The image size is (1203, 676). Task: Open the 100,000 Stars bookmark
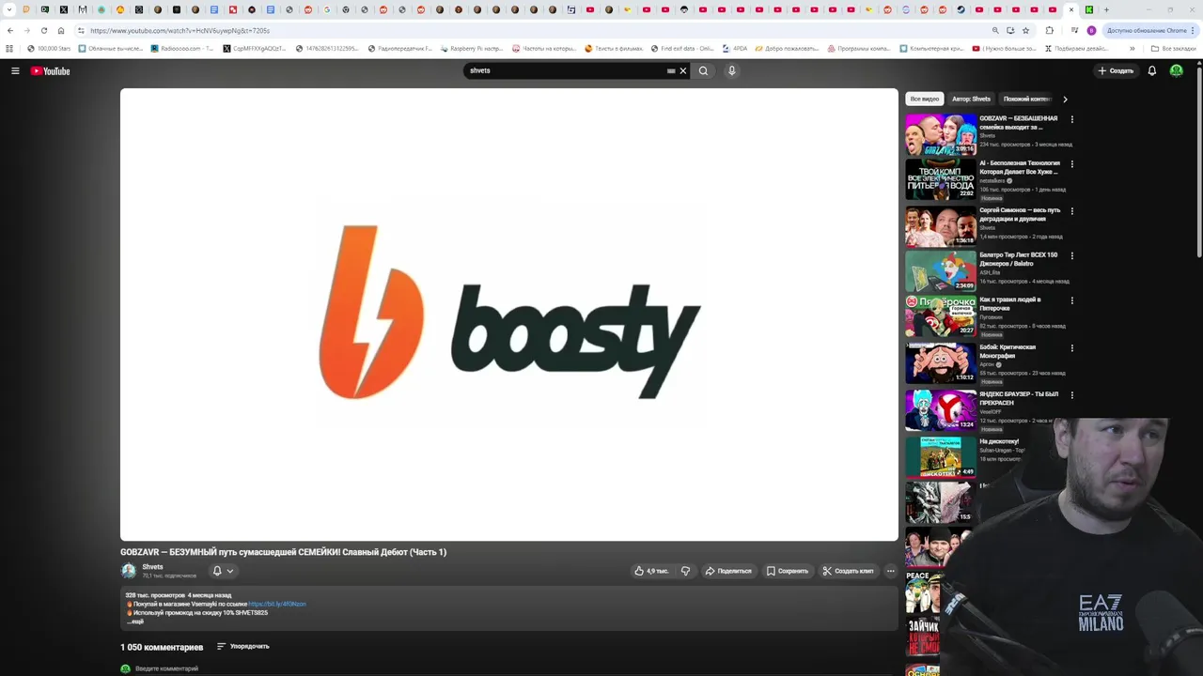[x=49, y=48]
